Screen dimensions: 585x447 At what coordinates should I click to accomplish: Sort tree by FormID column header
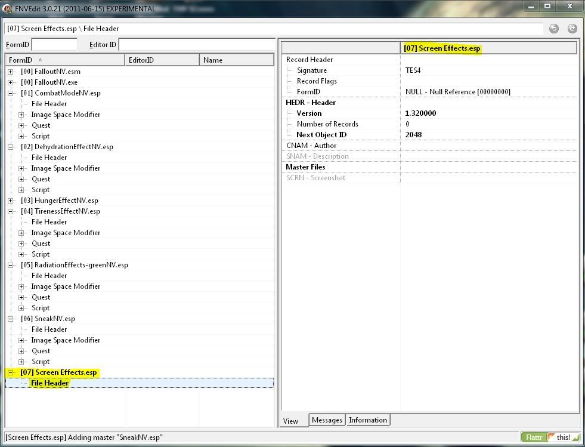click(65, 60)
